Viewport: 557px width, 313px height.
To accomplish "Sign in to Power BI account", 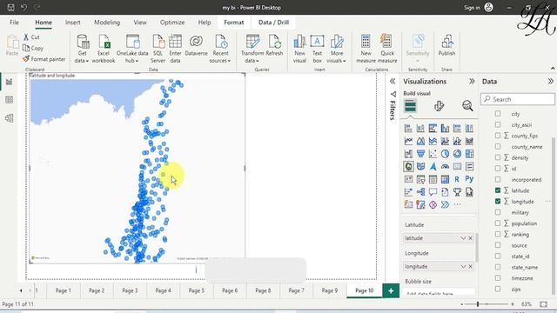I will (478, 7).
